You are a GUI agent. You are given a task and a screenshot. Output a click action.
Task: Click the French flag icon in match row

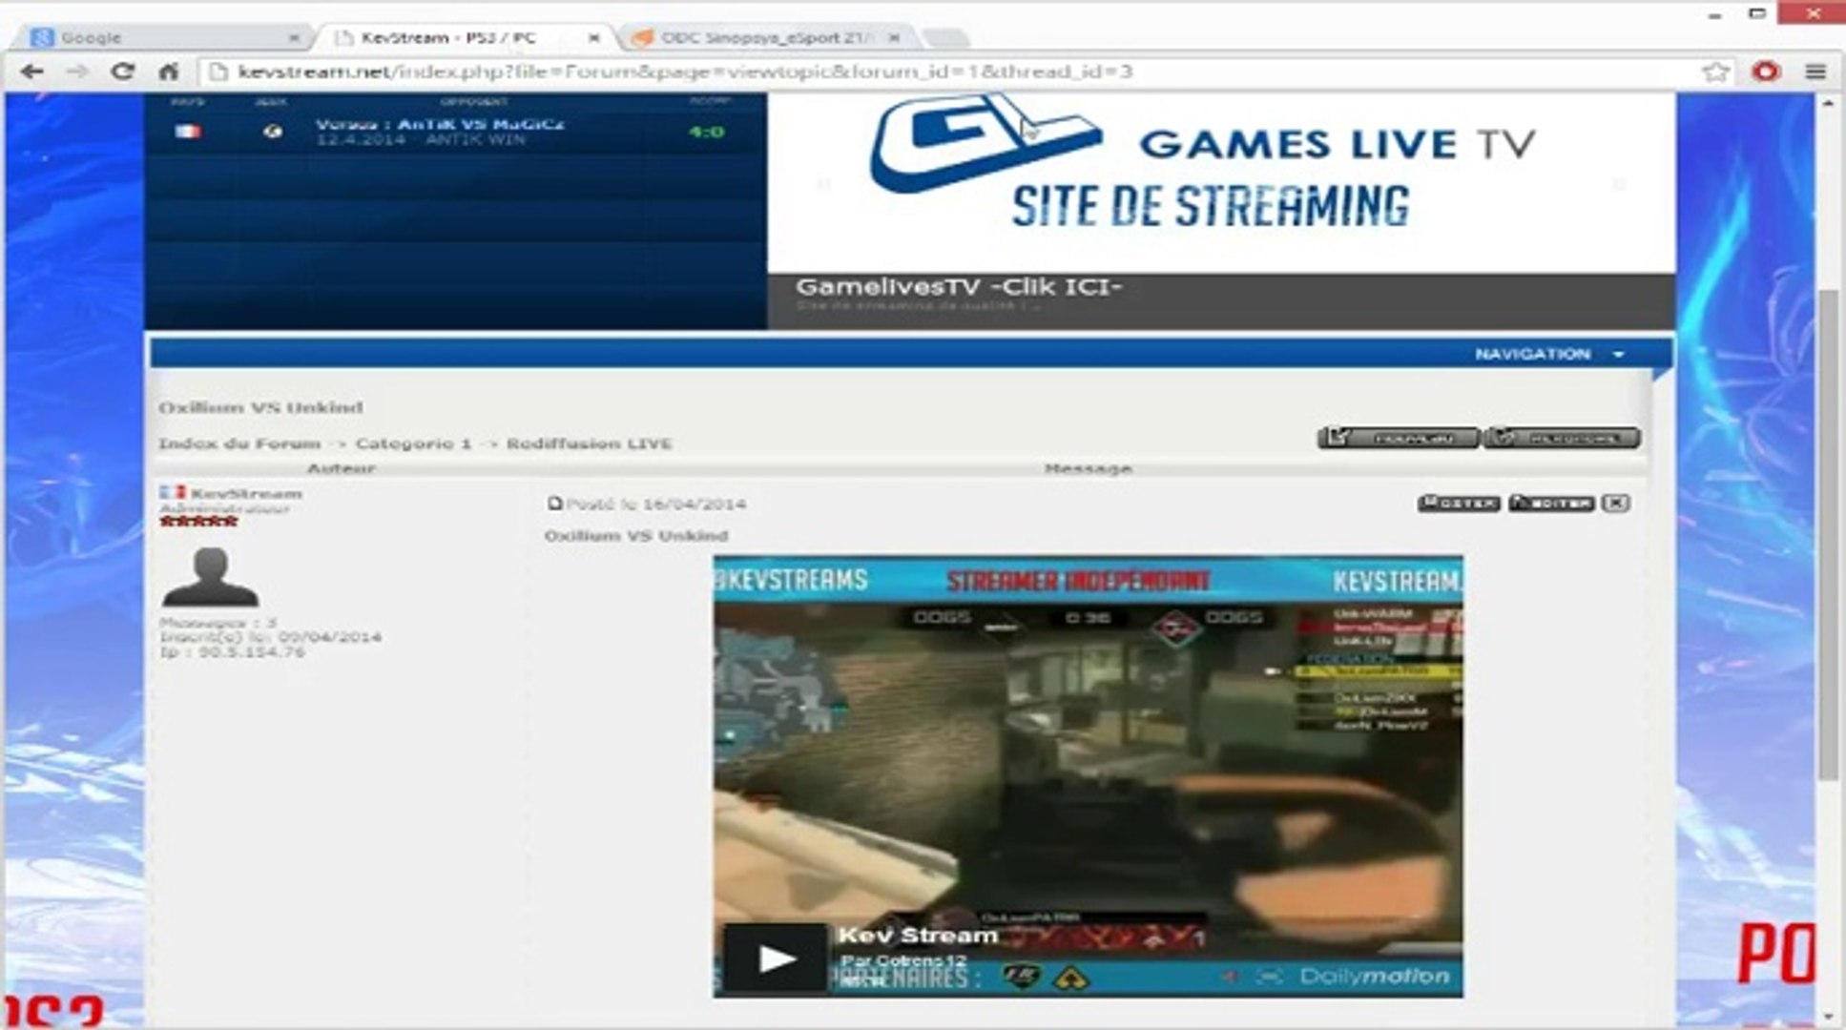coord(188,132)
